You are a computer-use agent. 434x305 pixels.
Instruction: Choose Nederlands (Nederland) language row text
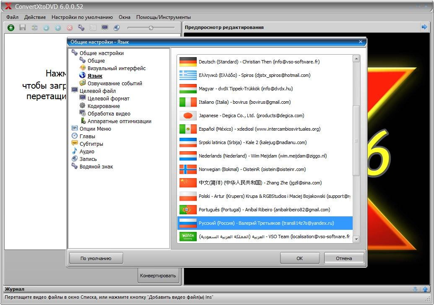[x=262, y=156]
